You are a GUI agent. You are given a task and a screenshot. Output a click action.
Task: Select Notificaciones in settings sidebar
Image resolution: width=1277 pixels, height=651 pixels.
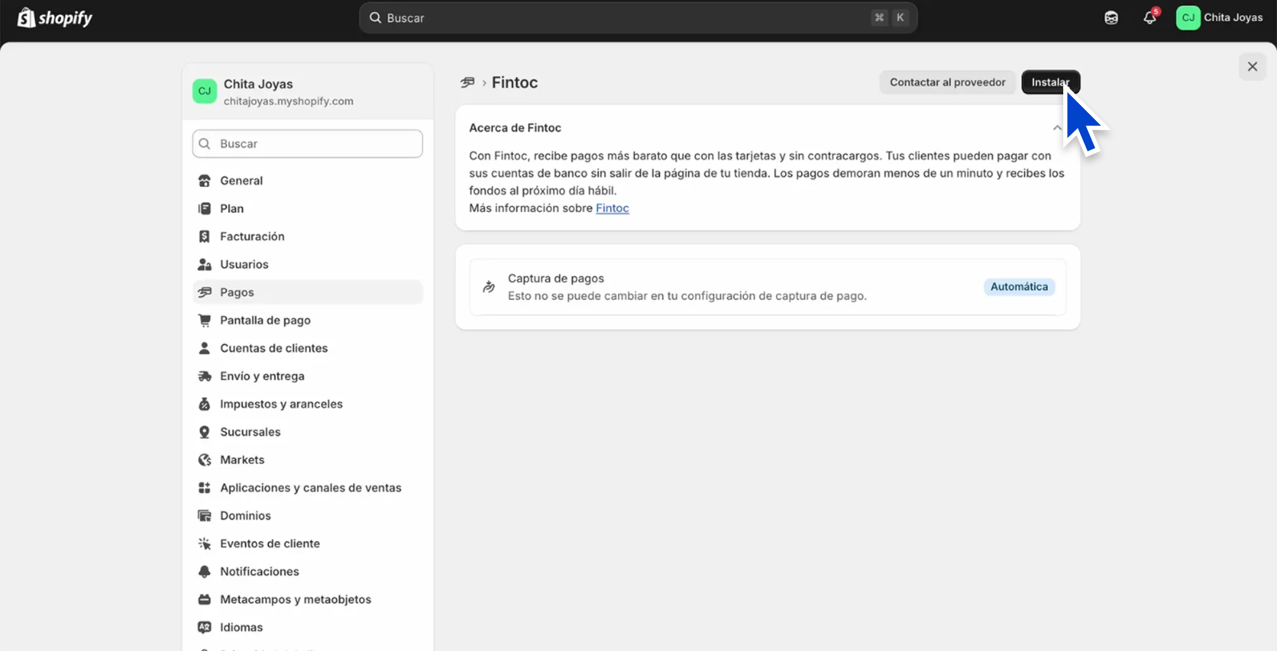pos(259,572)
